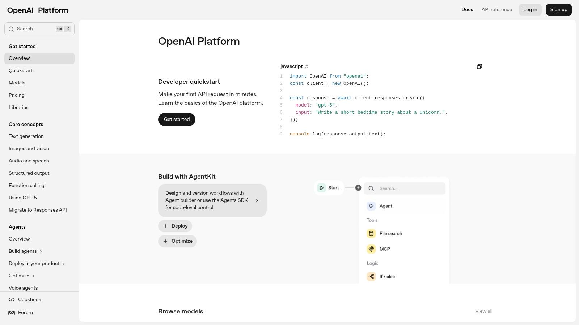The width and height of the screenshot is (579, 325).
Task: Visit the Forum via its sidebar icon
Action: pyautogui.click(x=11, y=312)
